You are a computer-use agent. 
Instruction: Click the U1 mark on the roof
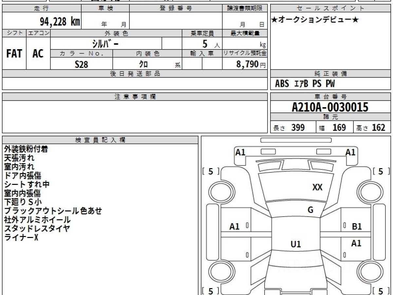296,244
